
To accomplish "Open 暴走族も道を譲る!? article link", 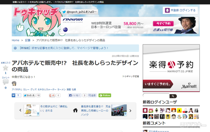I will [96, 111].
